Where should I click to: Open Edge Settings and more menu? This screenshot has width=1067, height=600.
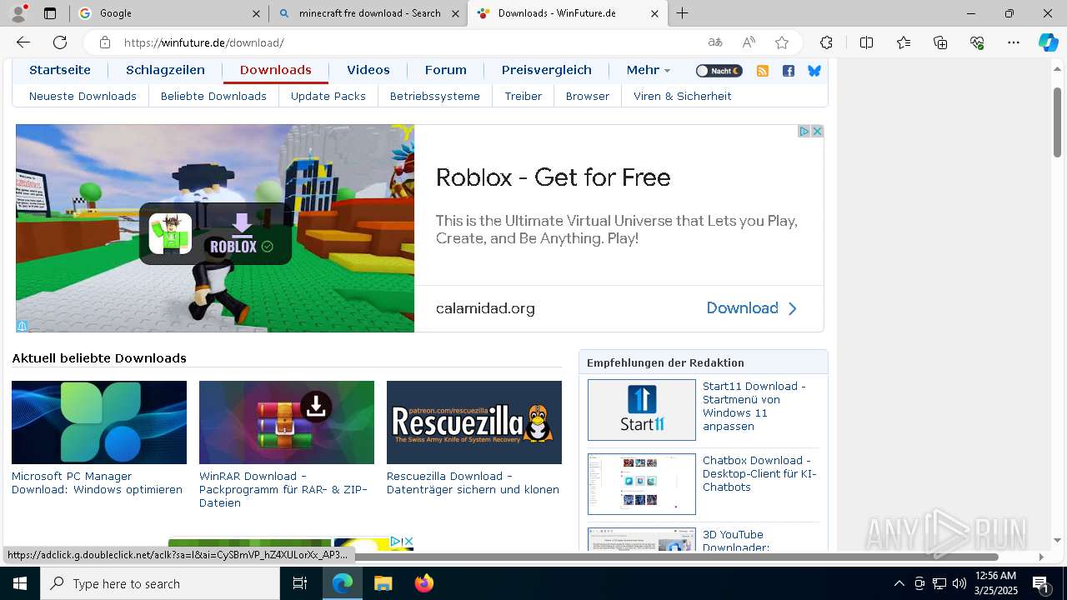point(1014,42)
